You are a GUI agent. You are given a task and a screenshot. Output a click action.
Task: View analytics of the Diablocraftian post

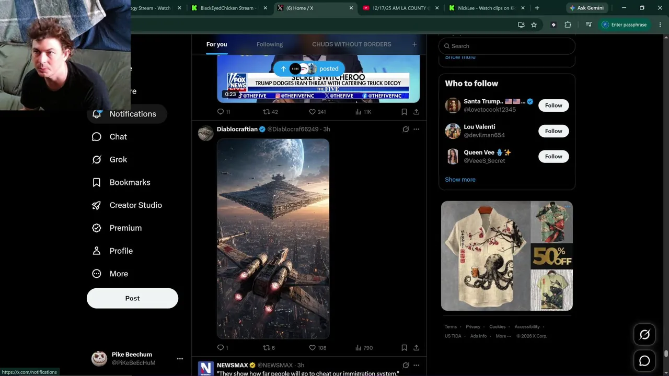click(x=364, y=348)
